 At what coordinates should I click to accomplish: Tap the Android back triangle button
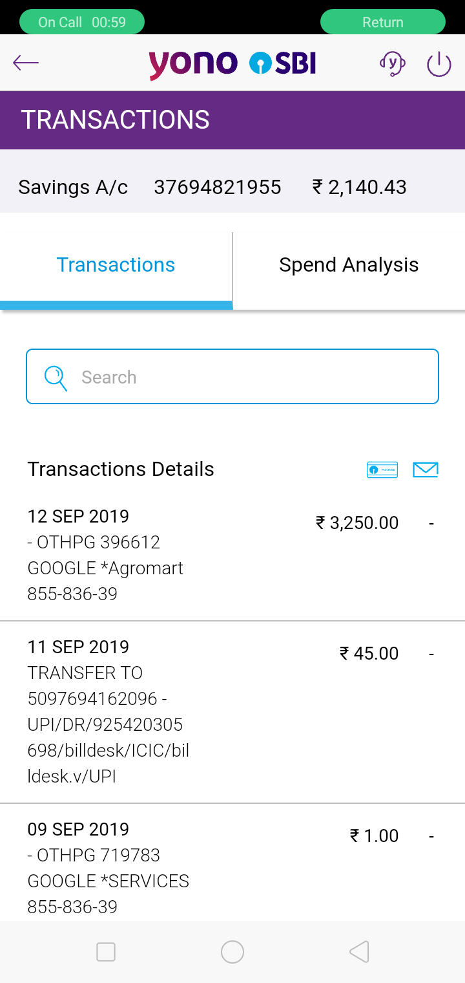coord(359,952)
